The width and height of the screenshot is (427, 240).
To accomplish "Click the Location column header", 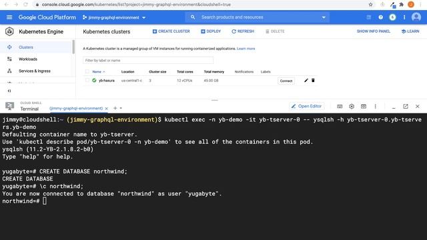I will (127, 71).
